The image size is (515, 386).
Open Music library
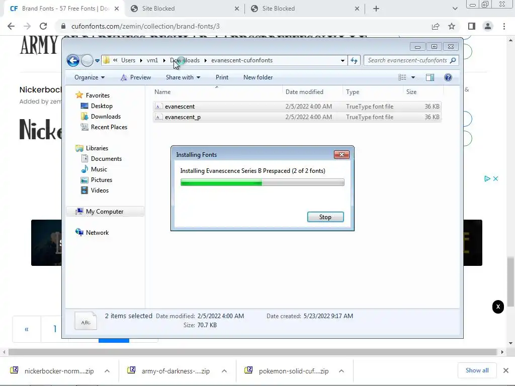99,169
